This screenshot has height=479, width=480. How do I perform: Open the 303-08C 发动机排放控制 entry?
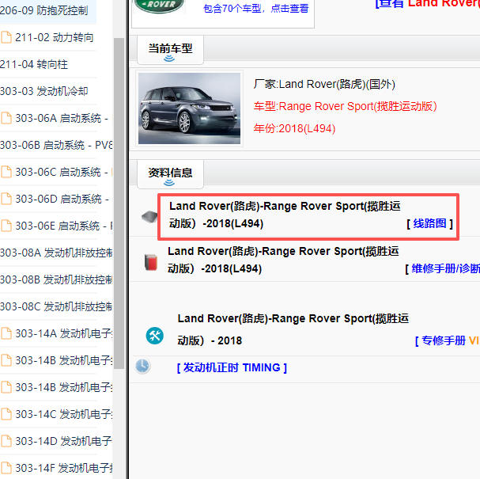pyautogui.click(x=56, y=306)
